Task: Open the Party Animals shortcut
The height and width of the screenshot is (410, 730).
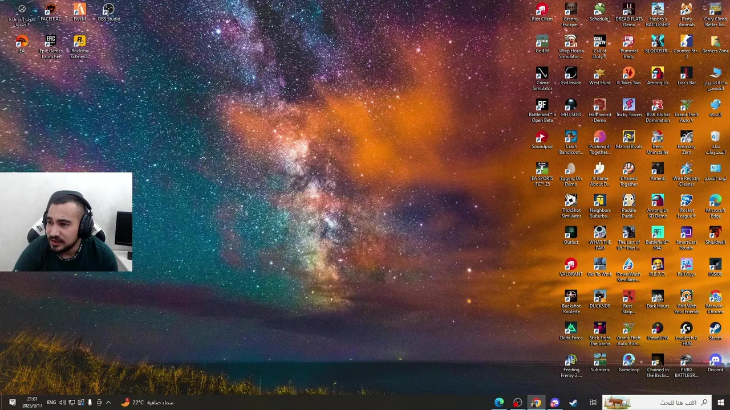Action: (687, 15)
